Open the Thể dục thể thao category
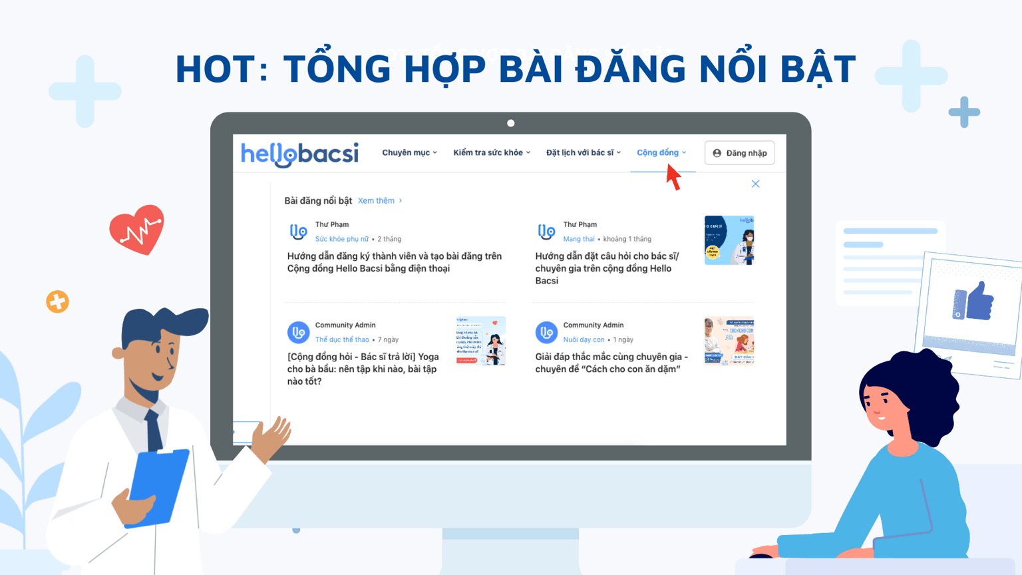 tap(342, 339)
